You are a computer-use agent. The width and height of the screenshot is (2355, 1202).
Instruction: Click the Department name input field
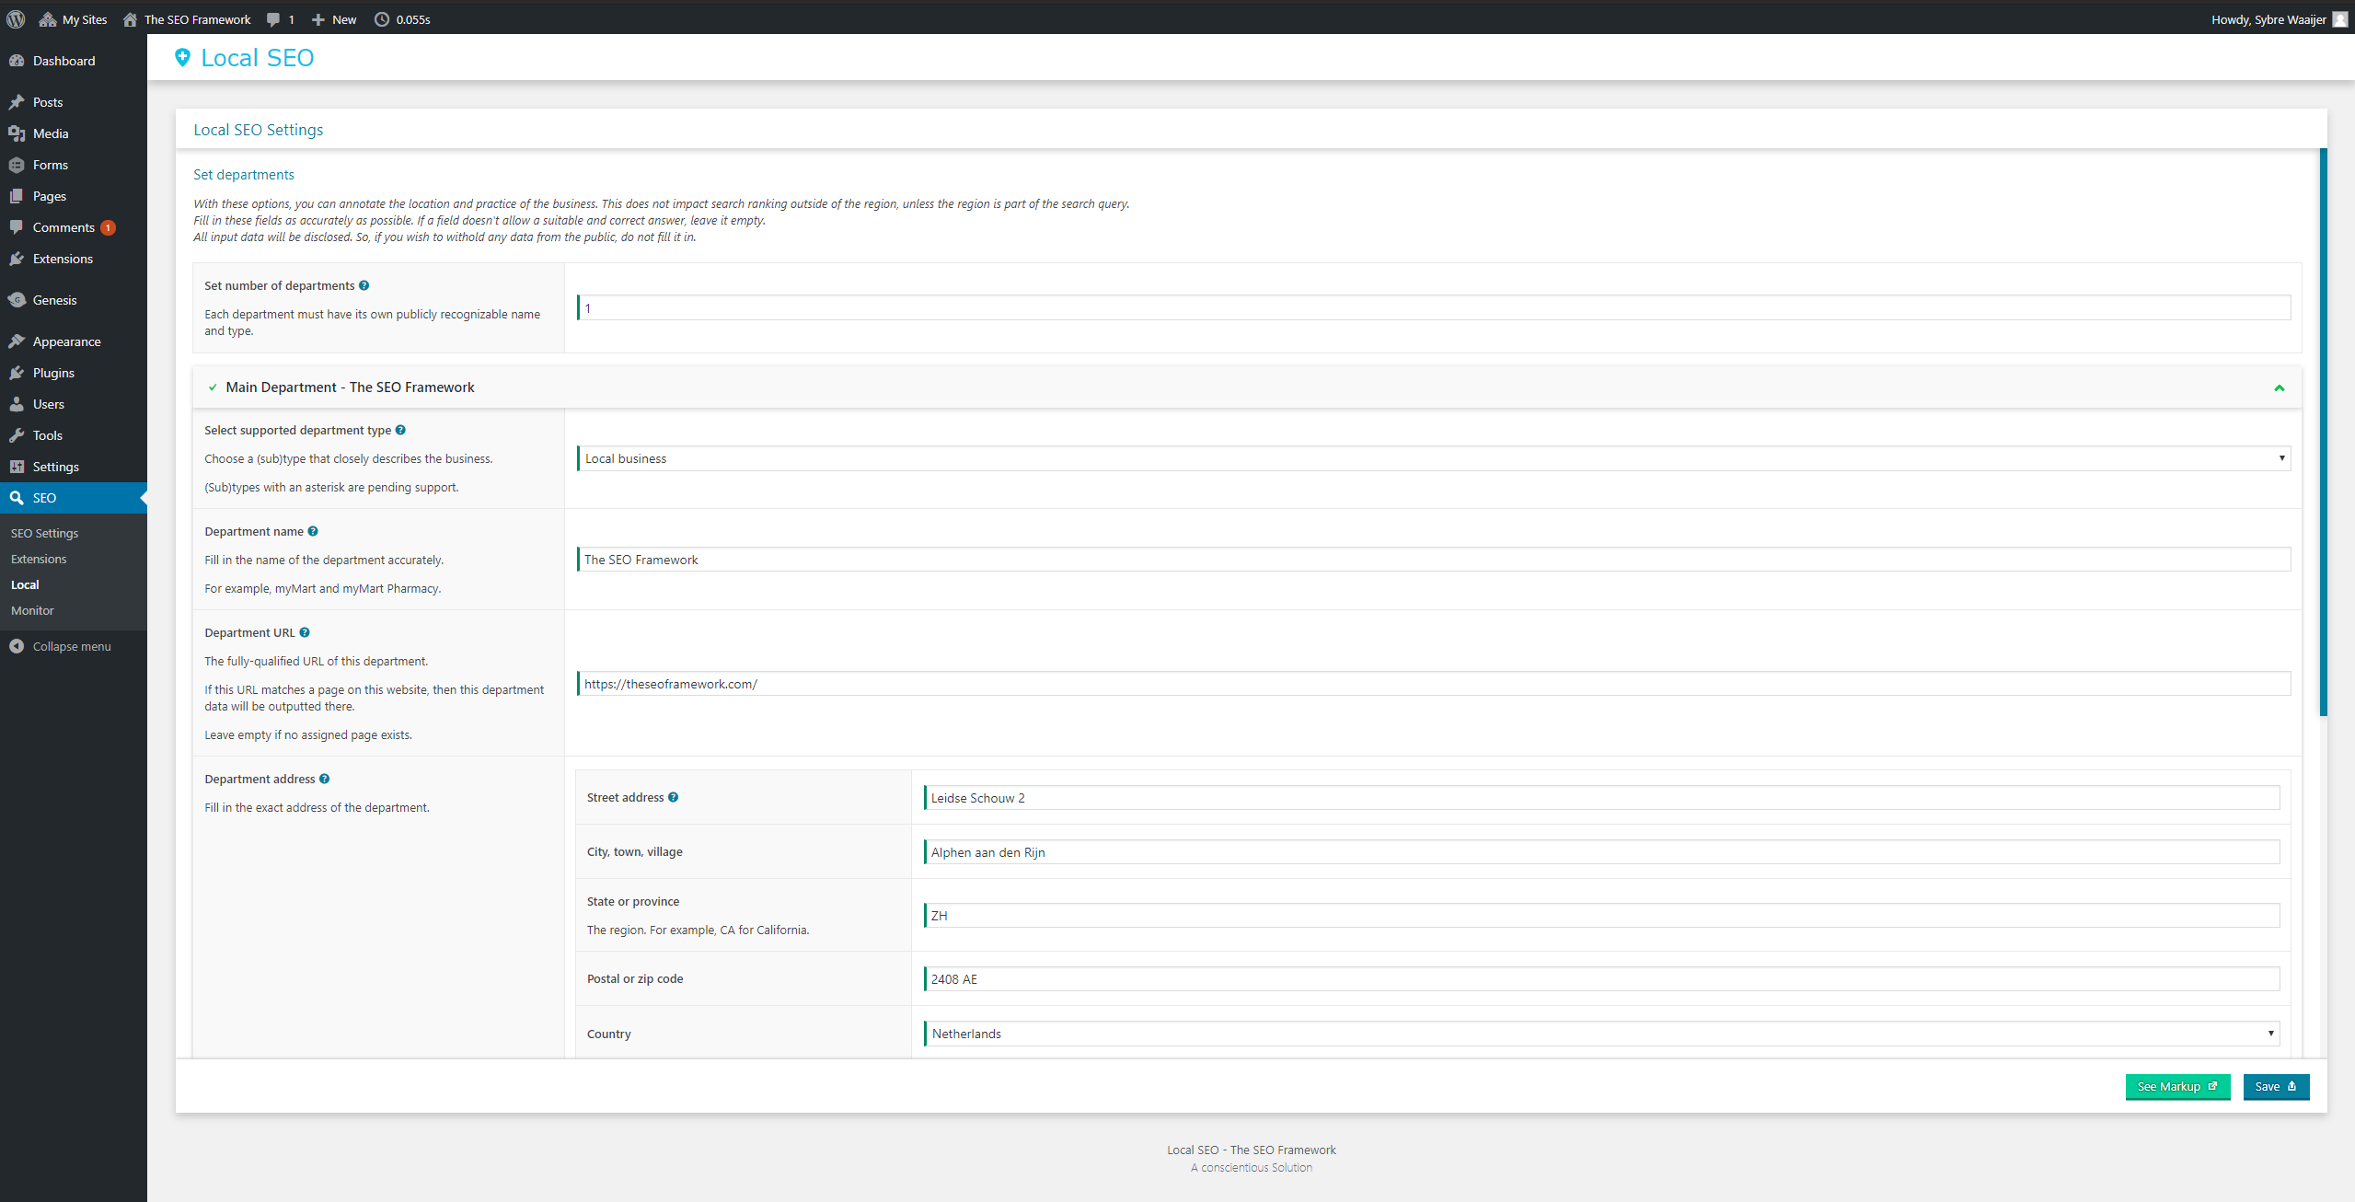click(1434, 560)
